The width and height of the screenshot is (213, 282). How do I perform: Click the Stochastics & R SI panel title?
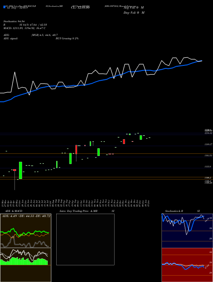point(182,211)
